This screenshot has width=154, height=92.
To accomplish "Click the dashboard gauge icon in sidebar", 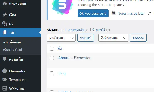I will [5, 3].
